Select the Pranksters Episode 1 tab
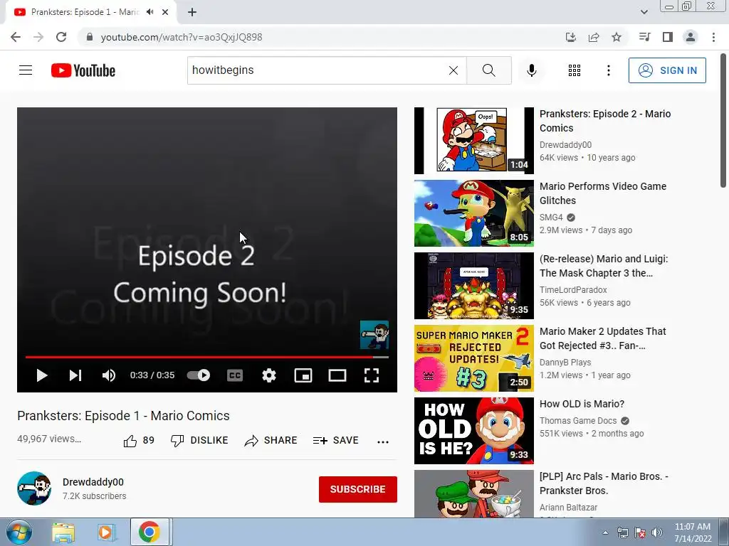 pos(85,12)
